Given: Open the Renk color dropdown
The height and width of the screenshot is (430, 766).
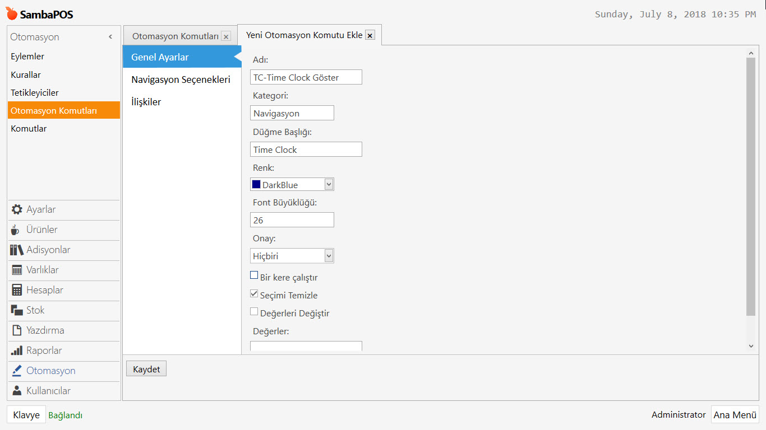Looking at the screenshot, I should (328, 184).
